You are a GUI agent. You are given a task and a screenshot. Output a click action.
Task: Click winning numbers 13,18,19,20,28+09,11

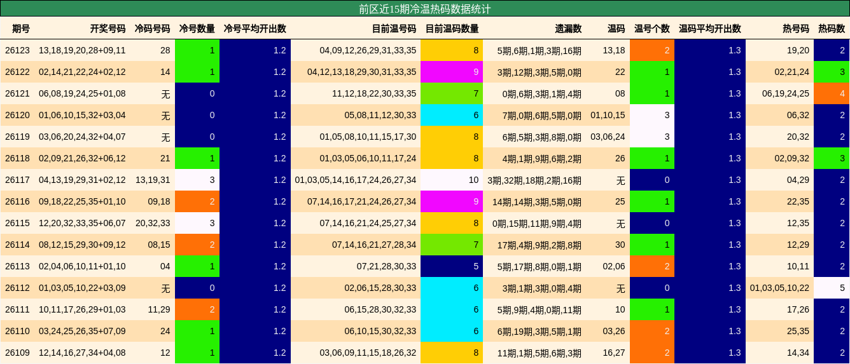(x=82, y=50)
